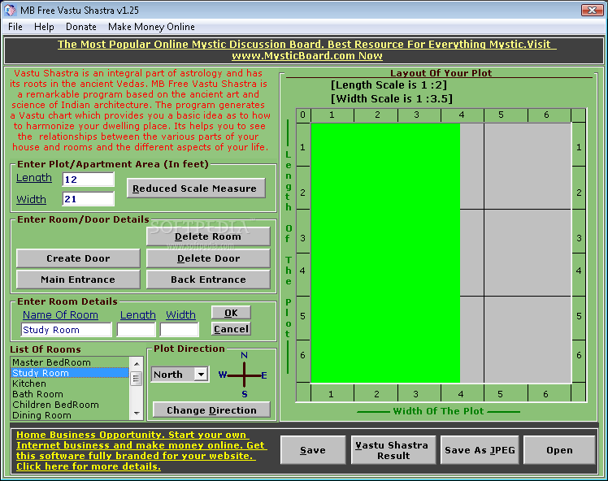Click the plot Length label link
Image resolution: width=608 pixels, height=481 pixels.
[x=34, y=178]
